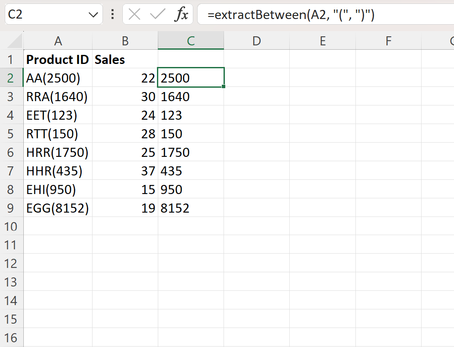The image size is (454, 347).
Task: Click the fill handle on cell C2
Action: (223, 87)
